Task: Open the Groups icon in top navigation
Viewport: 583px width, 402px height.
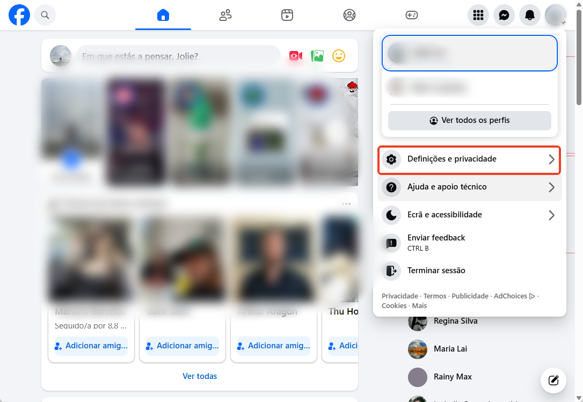Action: (x=349, y=15)
